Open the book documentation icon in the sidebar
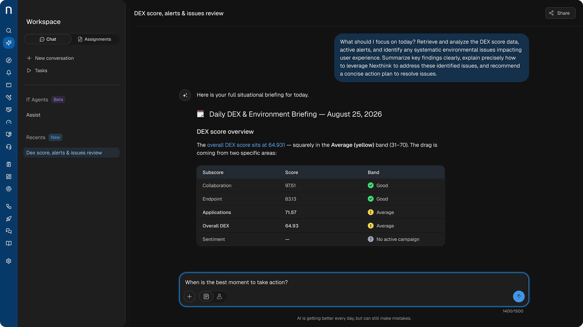The height and width of the screenshot is (327, 583). point(9,244)
